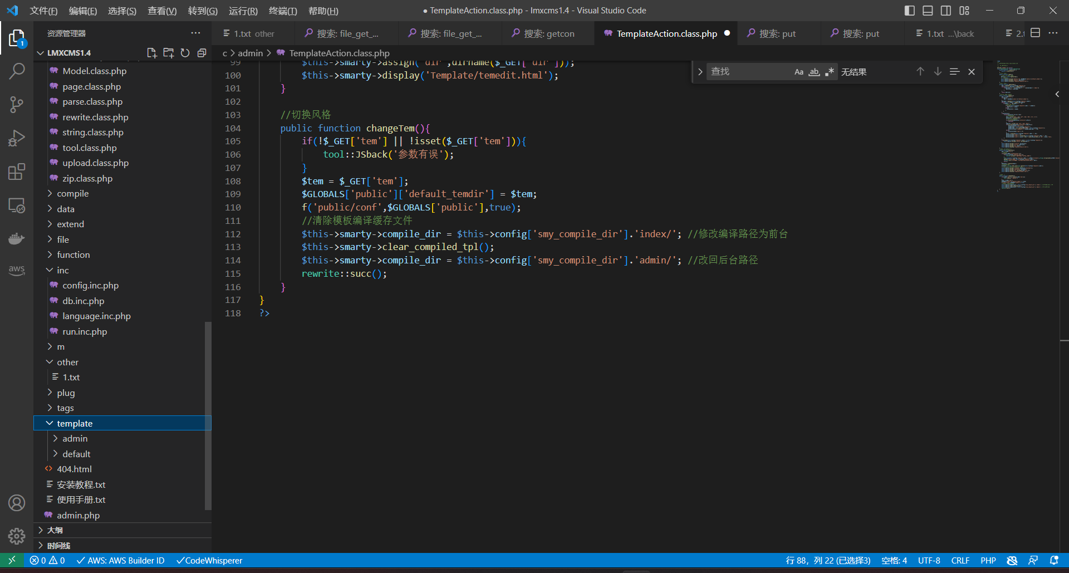Click the feedback icon in status bar
The width and height of the screenshot is (1069, 573).
1033,560
